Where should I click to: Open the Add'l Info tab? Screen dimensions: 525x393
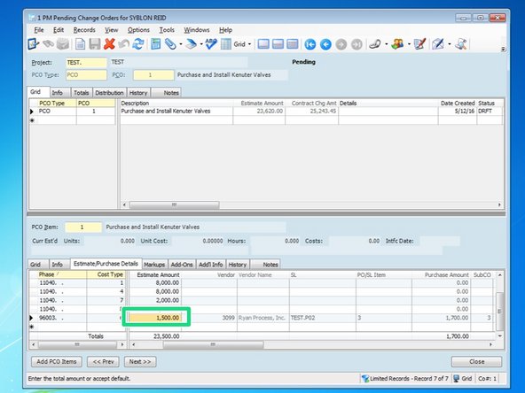210,265
